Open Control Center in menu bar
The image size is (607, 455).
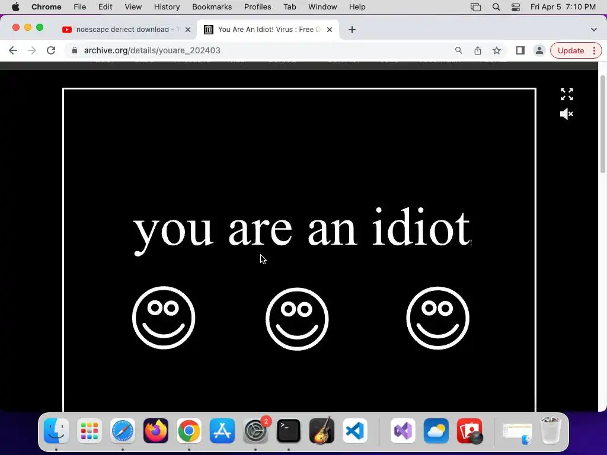[x=516, y=7]
